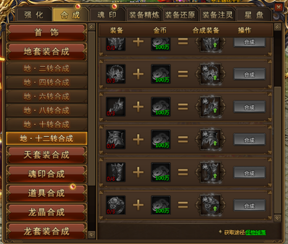This screenshot has width=288, height=244.
Task: Open the 装备精炼 tab
Action: pos(144,15)
